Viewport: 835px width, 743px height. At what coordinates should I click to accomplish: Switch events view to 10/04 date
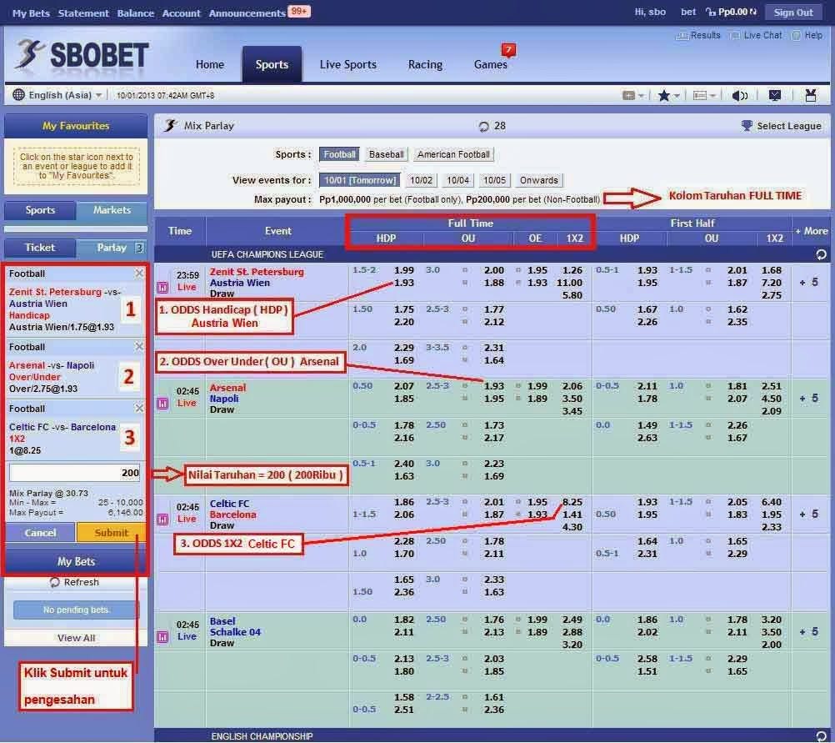pos(457,180)
